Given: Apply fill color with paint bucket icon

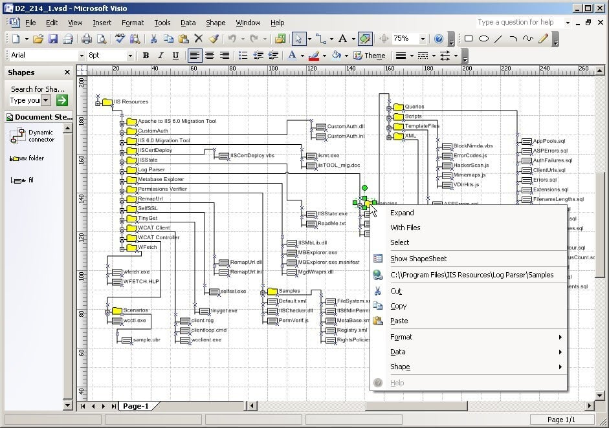Looking at the screenshot, I should pos(336,56).
